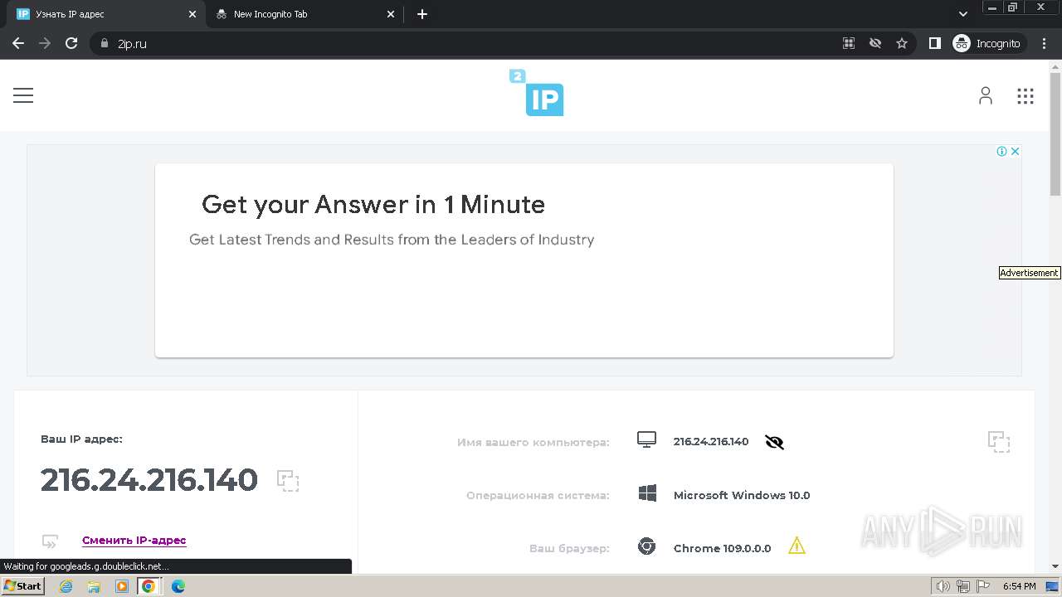Bookmark this page with star icon
Image resolution: width=1062 pixels, height=597 pixels.
(x=902, y=43)
